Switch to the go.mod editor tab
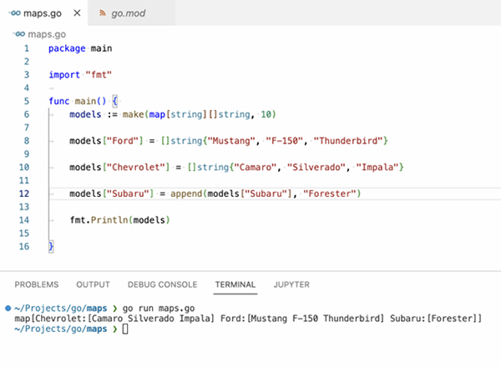 tap(131, 13)
